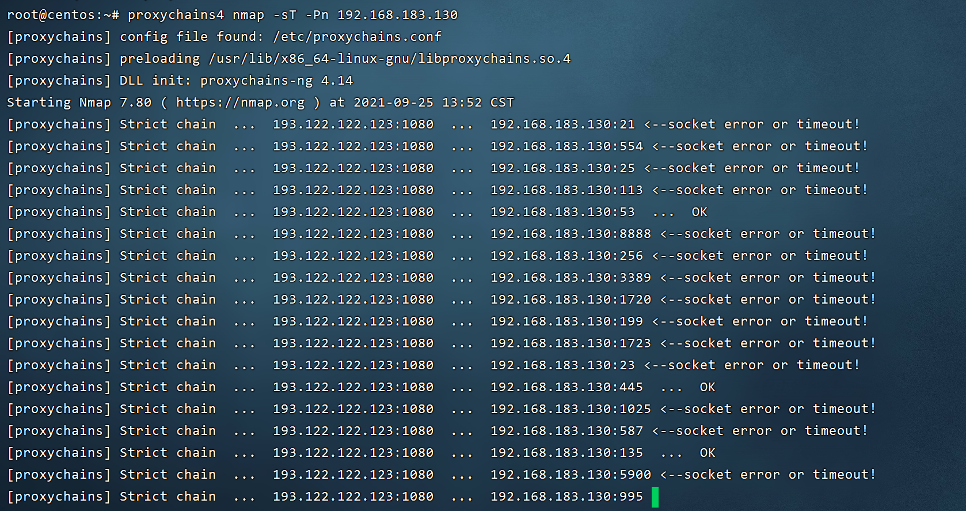Screen dimensions: 966x511
Task: Click the '[proxychains]' tag on the DLL init line
Action: pyautogui.click(x=59, y=81)
